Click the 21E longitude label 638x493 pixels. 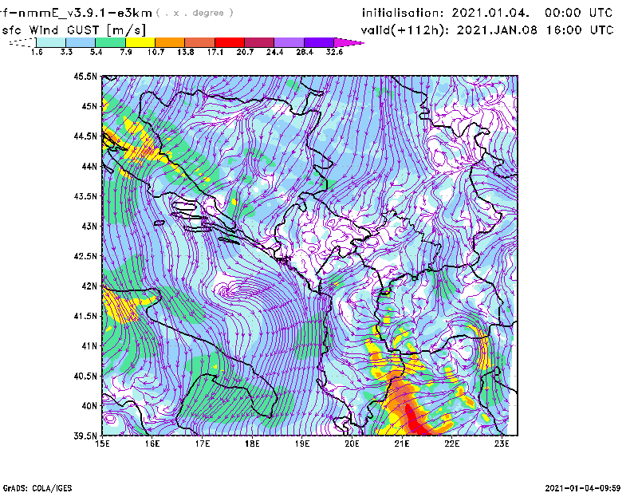point(402,444)
